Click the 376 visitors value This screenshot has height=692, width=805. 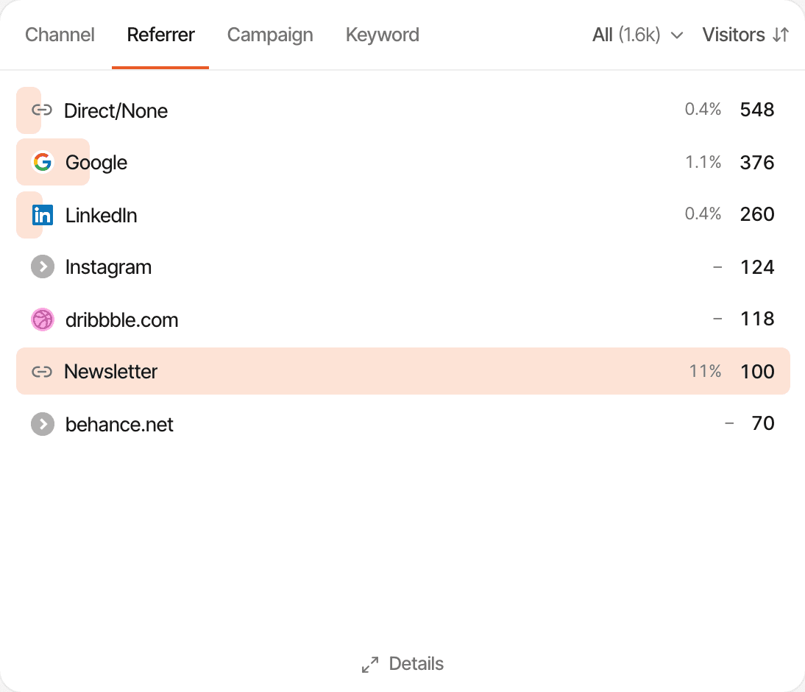point(756,163)
